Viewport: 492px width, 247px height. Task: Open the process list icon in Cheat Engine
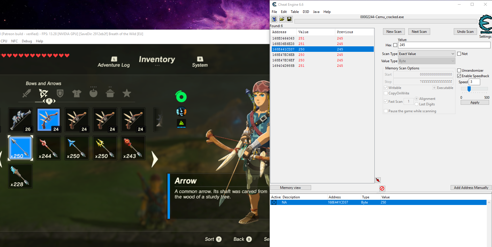pos(274,19)
